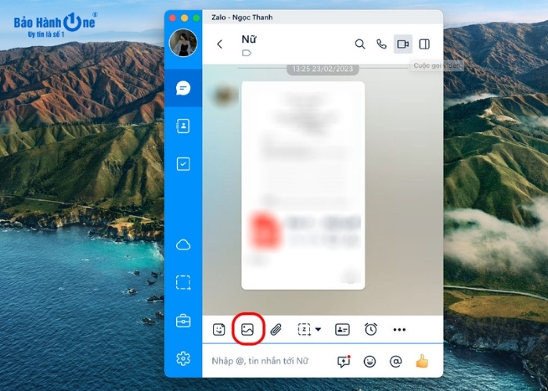Toggle the conversation info side panel
This screenshot has width=548, height=391.
click(x=424, y=44)
